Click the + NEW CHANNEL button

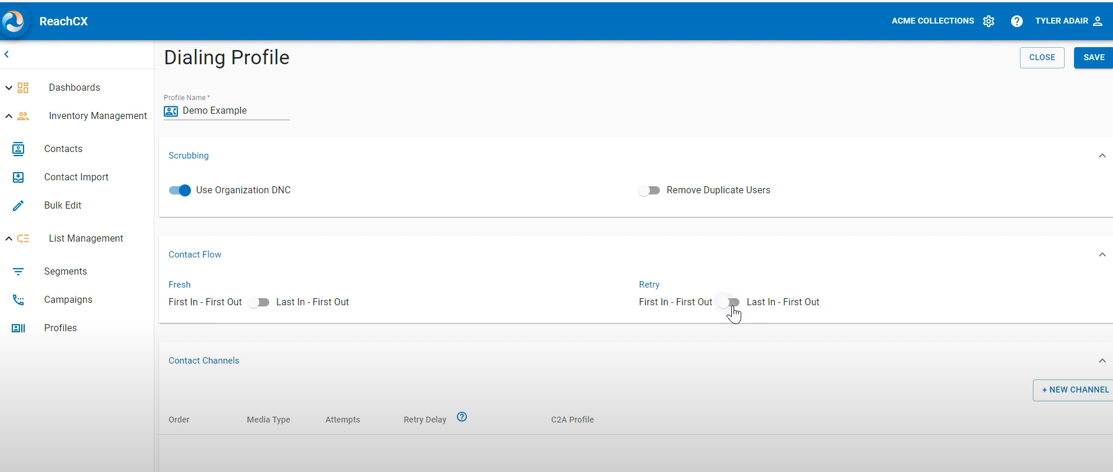[x=1074, y=390]
